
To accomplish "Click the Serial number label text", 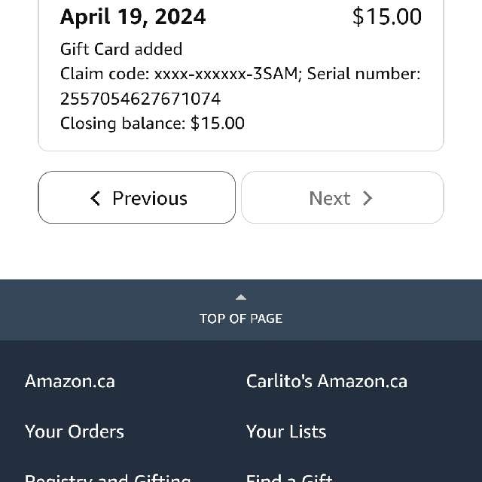I will [363, 74].
